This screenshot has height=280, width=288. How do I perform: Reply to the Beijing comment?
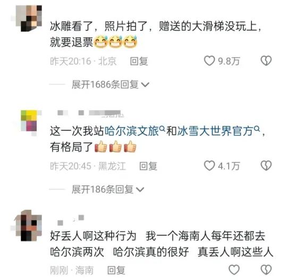139,61
